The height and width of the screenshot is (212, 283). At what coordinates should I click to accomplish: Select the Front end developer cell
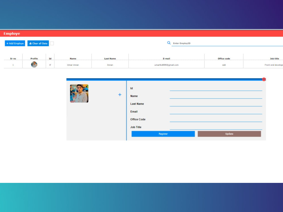274,65
